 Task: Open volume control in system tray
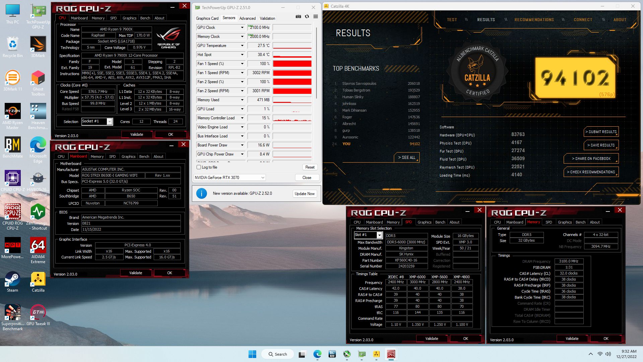608,354
